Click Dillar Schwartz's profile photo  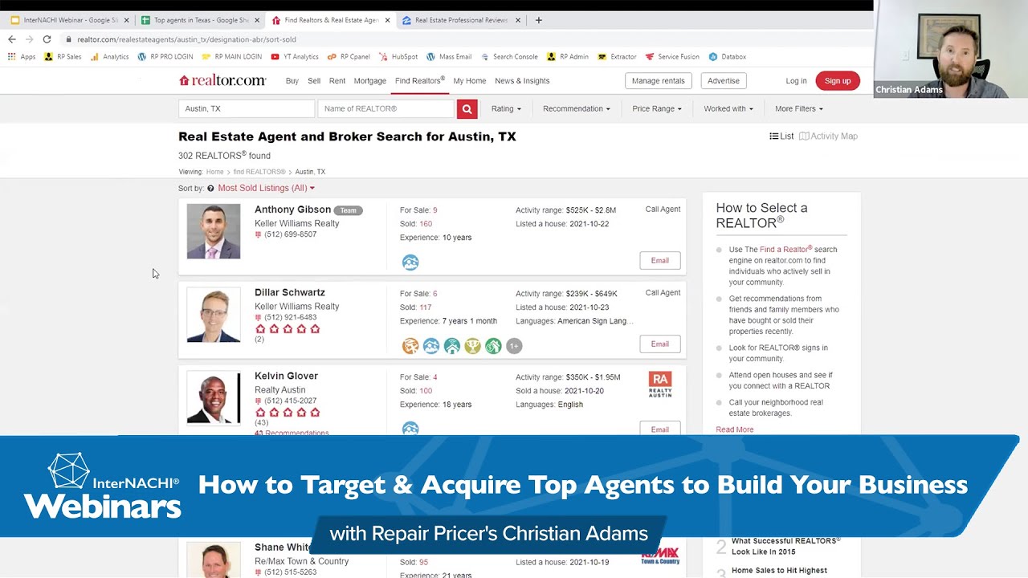214,315
